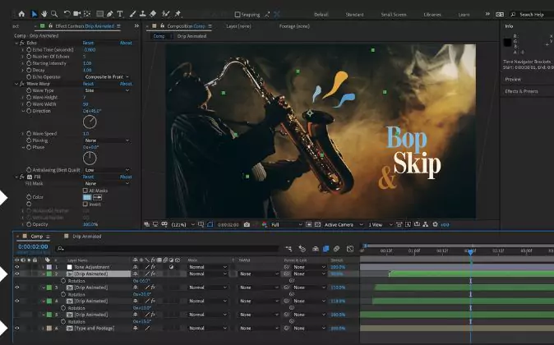
Task: Show more workspaces with double-chevron button
Action: [487, 14]
